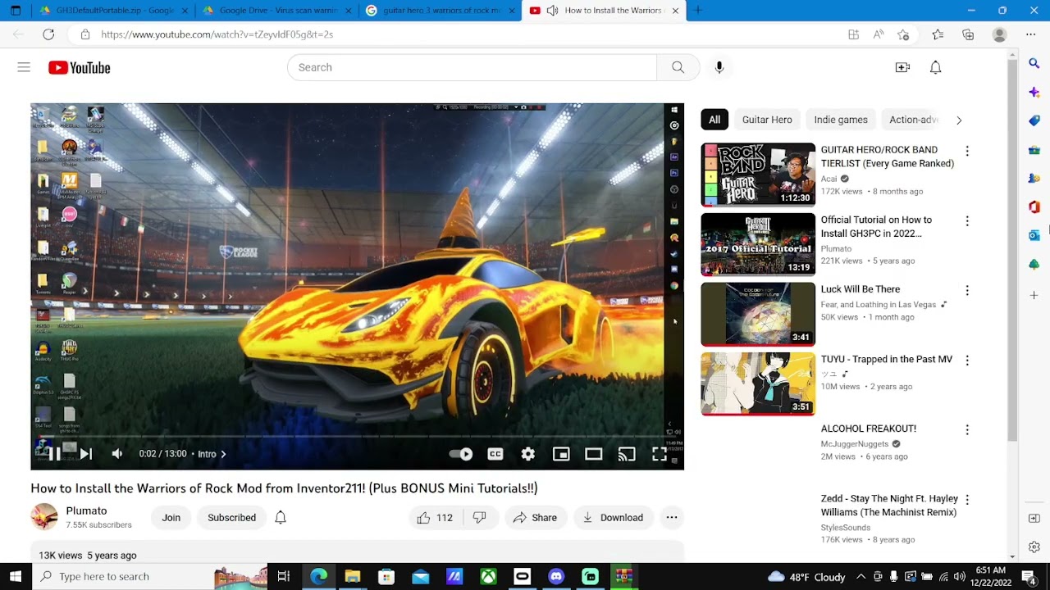This screenshot has height=590, width=1050.
Task: Toggle theater mode
Action: tap(594, 454)
